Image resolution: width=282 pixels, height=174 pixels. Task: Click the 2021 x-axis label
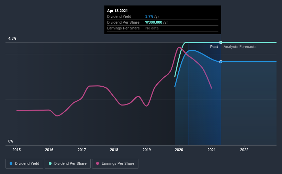212,150
